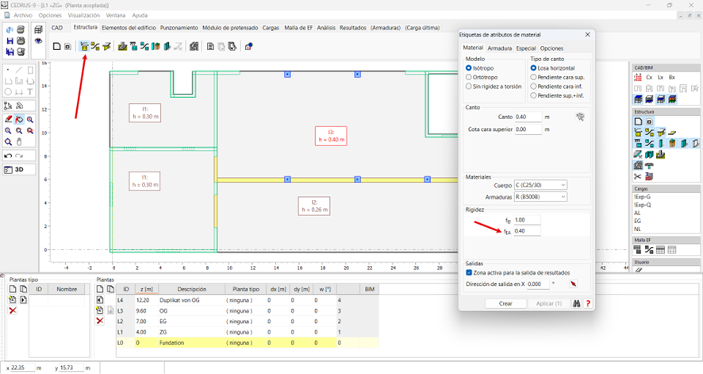The width and height of the screenshot is (703, 374).
Task: Click the red arrow picker next to direction field
Action: click(x=574, y=283)
